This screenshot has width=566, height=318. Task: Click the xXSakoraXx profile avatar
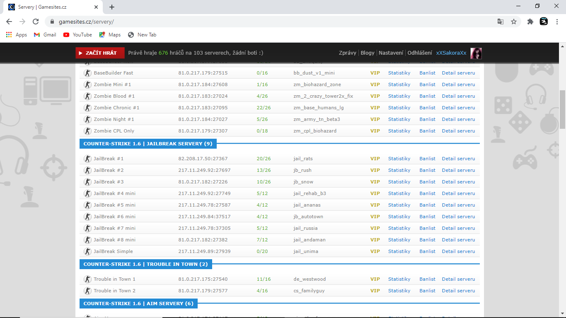(x=476, y=53)
